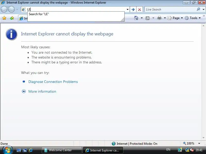Open the search provider dropdown arrow
The width and height of the screenshot is (206, 154).
pyautogui.click(x=203, y=9)
